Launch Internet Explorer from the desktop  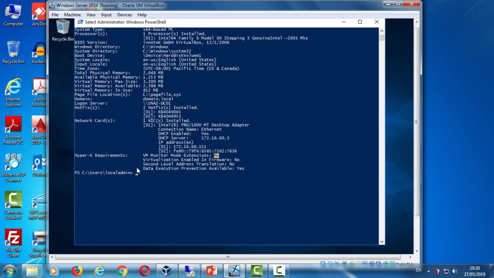13,93
